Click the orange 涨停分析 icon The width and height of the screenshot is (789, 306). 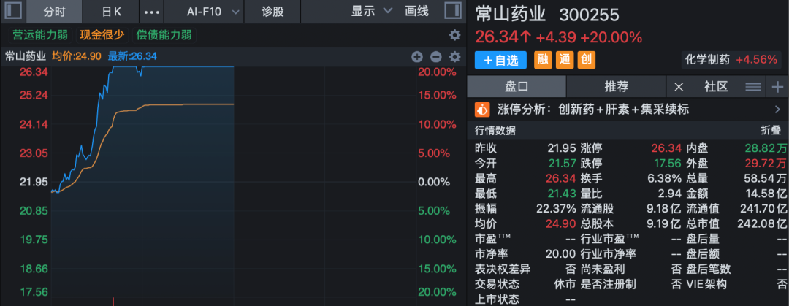483,110
